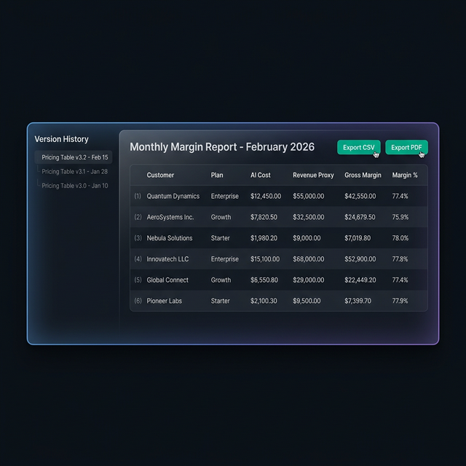Click row number (4) beside Innovatech LLC
The image size is (466, 466).
138,259
